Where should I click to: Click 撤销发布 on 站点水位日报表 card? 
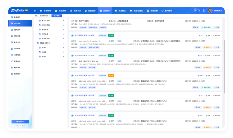coord(207,67)
